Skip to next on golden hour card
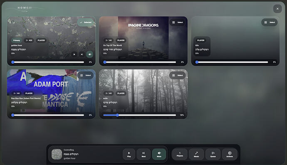This screenshot has width=287, height=165. (x=82, y=54)
